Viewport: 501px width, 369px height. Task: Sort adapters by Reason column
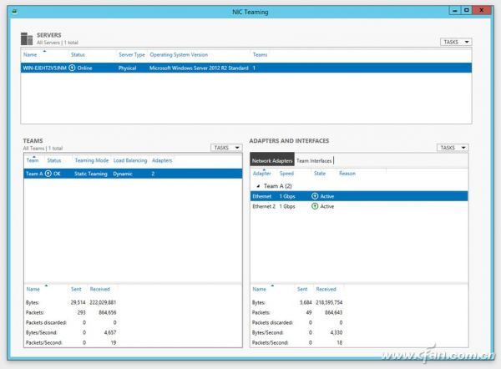click(x=347, y=174)
